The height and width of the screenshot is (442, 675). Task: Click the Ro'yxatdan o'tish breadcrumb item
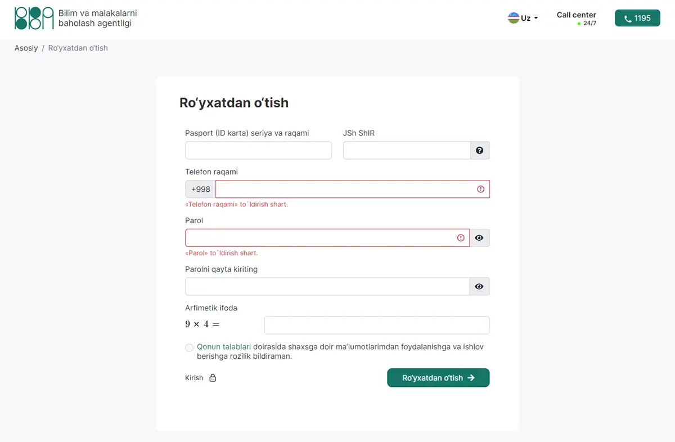(78, 48)
